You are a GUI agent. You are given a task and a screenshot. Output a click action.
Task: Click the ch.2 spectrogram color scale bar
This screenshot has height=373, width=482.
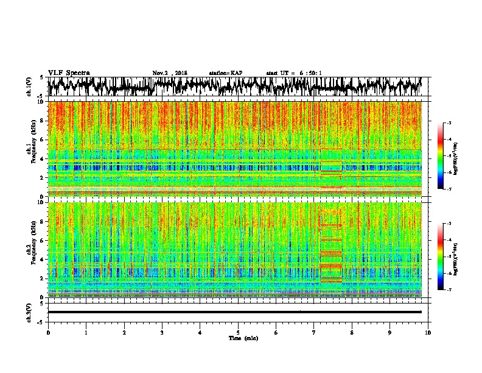click(x=441, y=257)
